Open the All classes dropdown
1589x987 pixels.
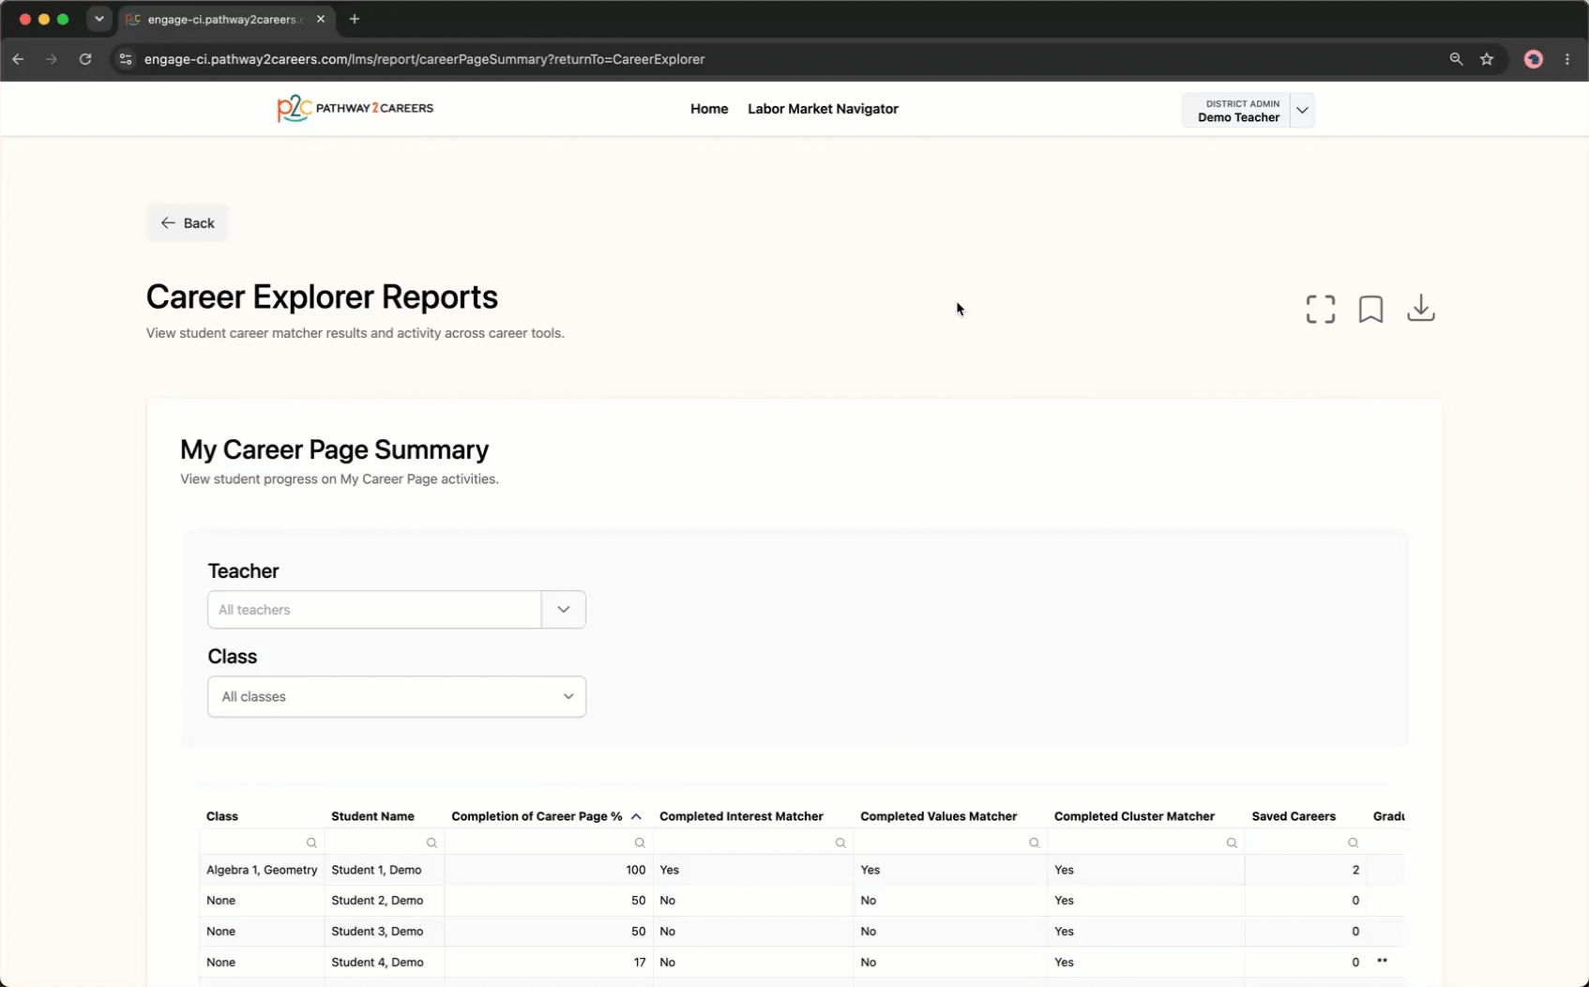397,697
